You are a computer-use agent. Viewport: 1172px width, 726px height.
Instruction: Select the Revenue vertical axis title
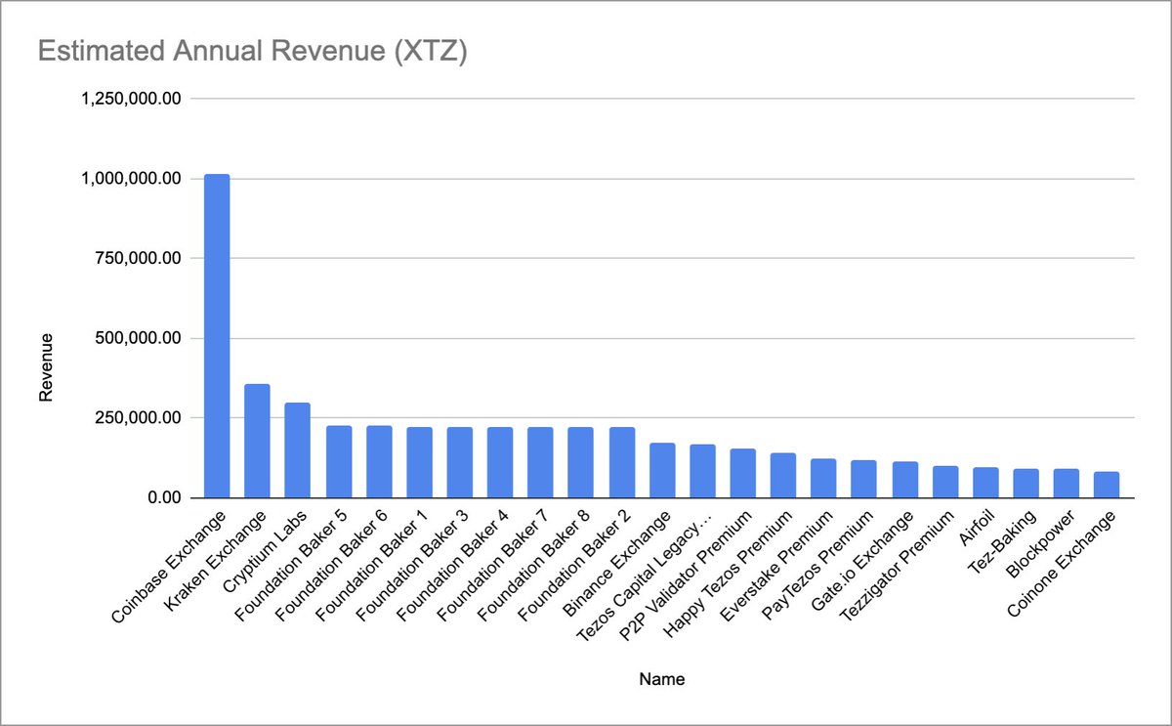point(46,366)
